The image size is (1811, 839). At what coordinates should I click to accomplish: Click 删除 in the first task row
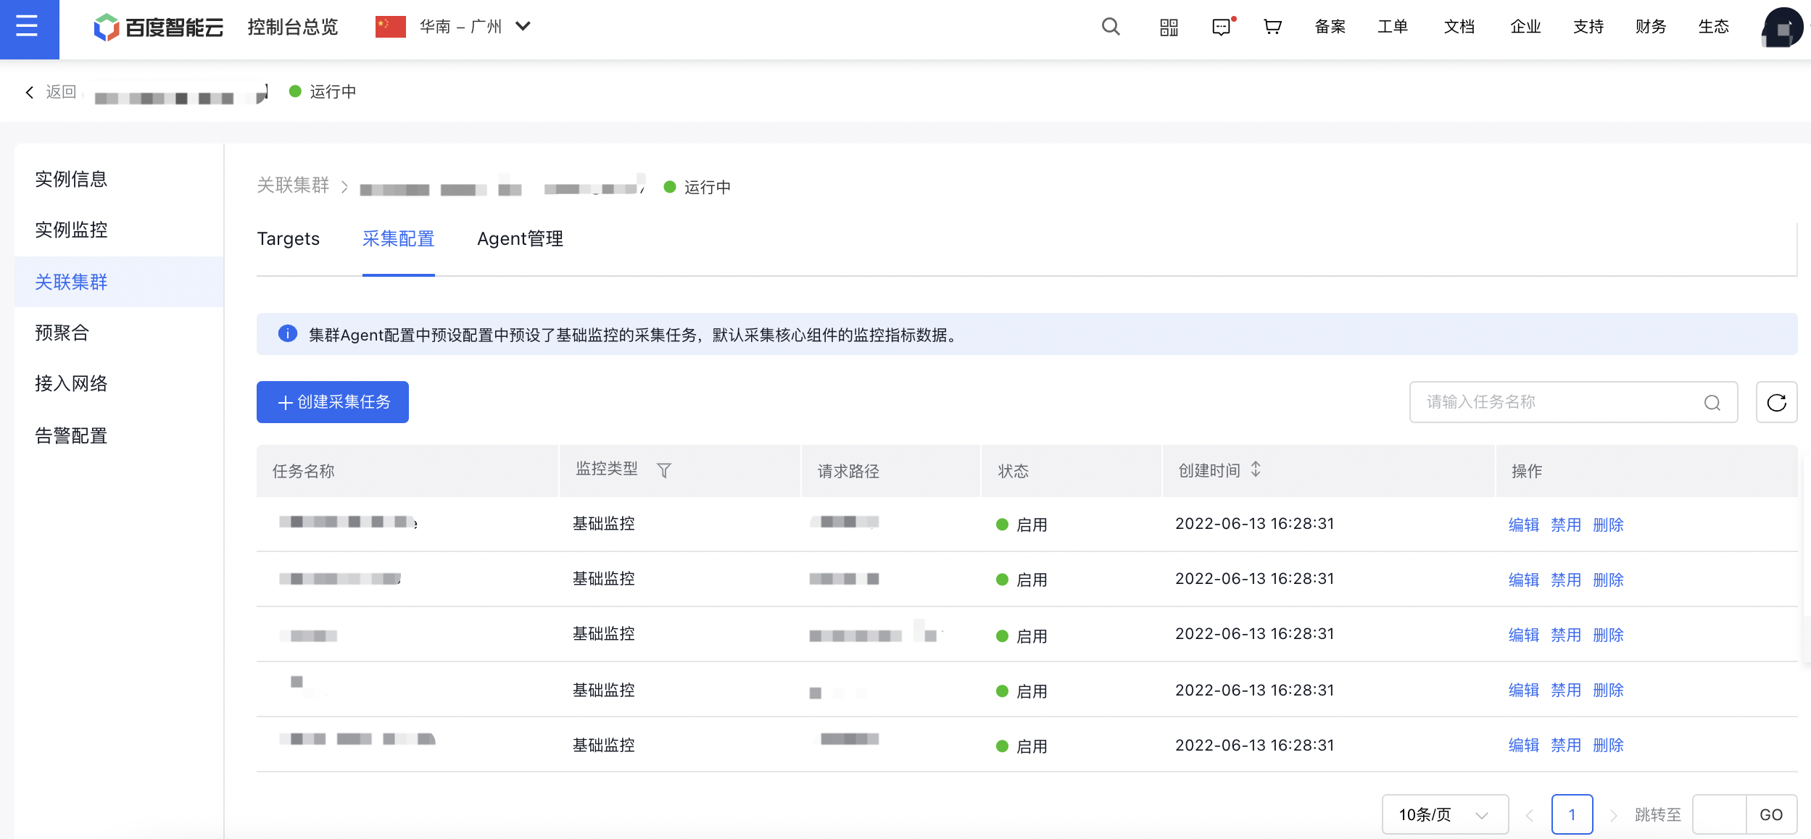pyautogui.click(x=1608, y=525)
